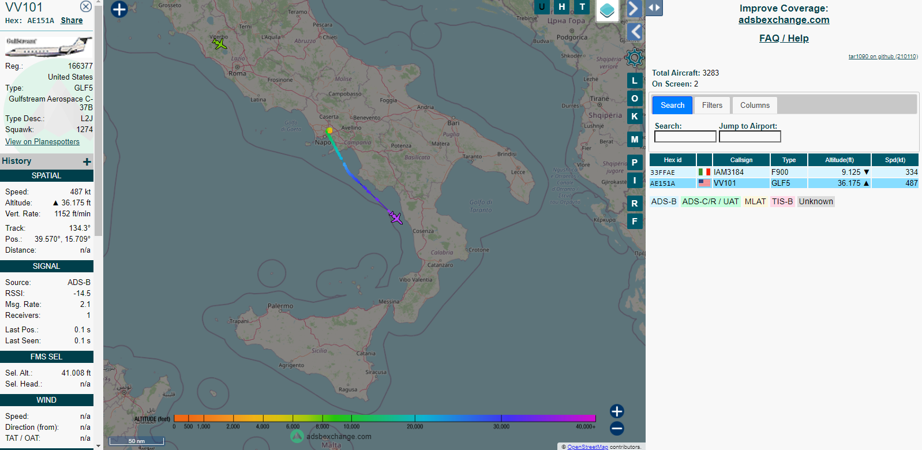
Task: Focus the Search input field
Action: click(x=685, y=136)
